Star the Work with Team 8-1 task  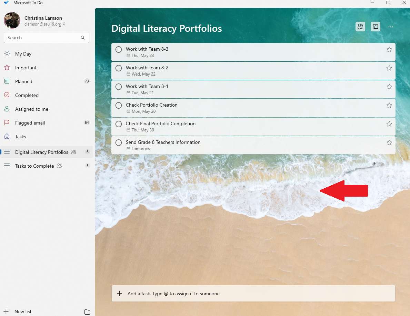click(389, 87)
